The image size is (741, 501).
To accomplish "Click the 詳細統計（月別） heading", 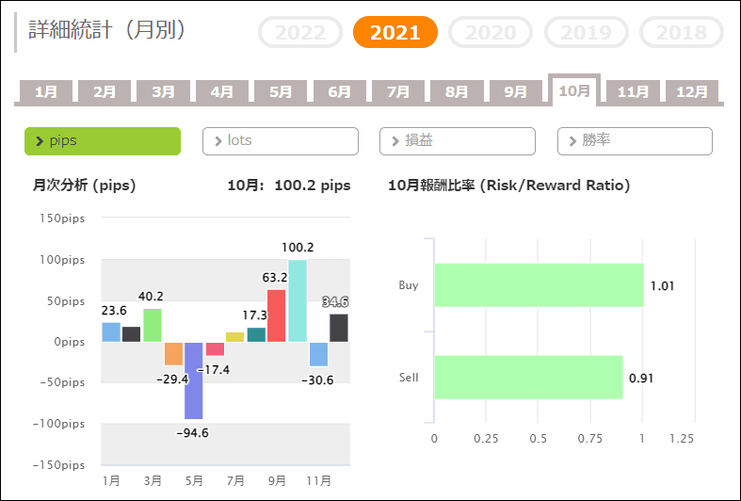I will click(106, 30).
